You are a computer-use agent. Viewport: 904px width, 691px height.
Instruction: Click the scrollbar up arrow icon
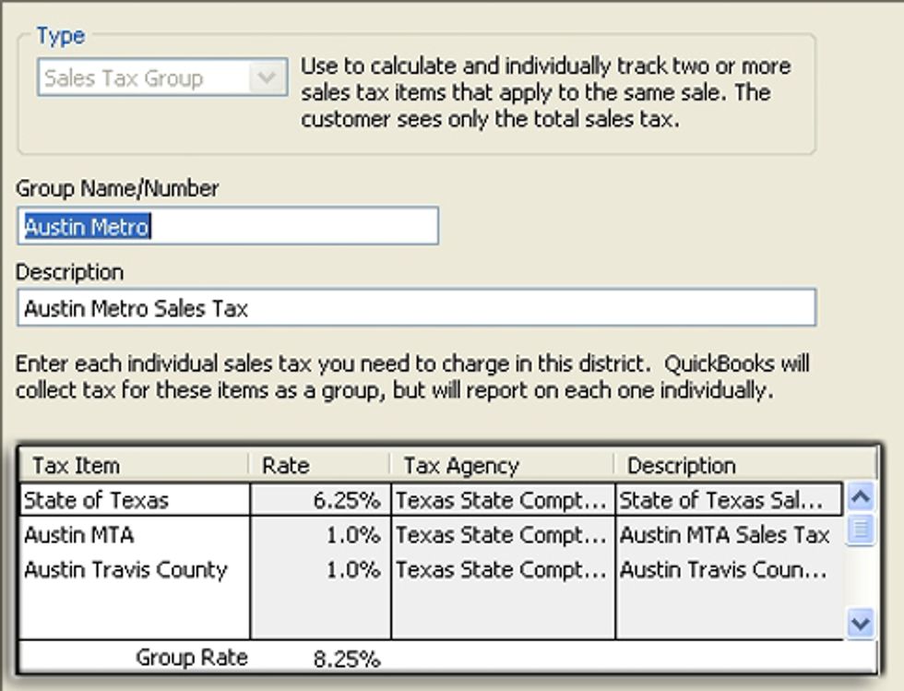tap(862, 499)
